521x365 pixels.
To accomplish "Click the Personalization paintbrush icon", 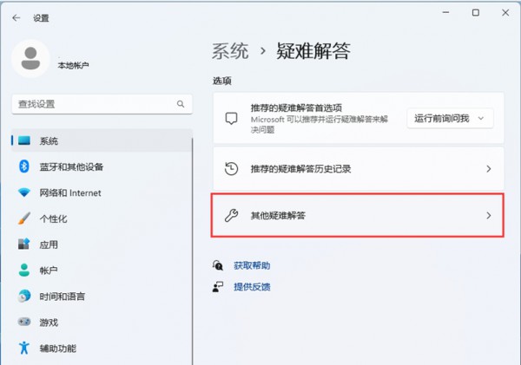I will tap(24, 218).
